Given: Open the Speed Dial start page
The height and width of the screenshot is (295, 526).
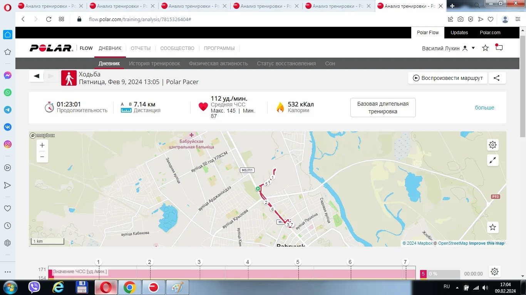Looking at the screenshot, I should tap(61, 19).
